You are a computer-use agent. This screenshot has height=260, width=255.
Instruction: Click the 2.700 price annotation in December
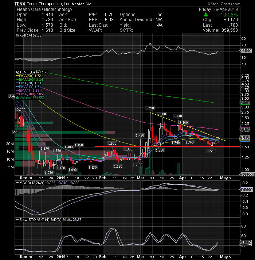coord(21,110)
